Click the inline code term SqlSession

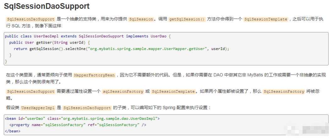click(x=141, y=19)
